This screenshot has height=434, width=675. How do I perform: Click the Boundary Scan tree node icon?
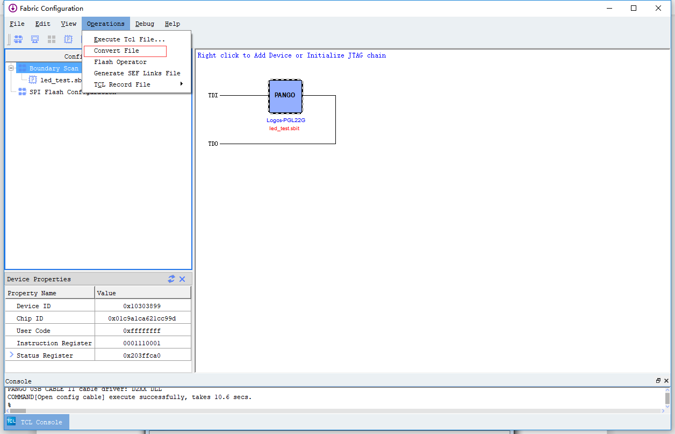point(23,68)
